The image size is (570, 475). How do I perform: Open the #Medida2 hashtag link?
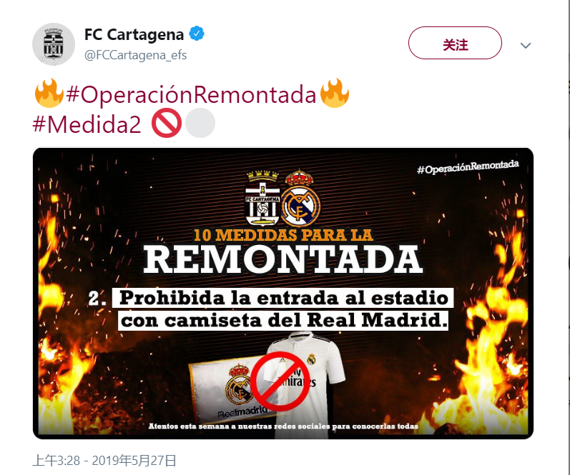point(87,124)
